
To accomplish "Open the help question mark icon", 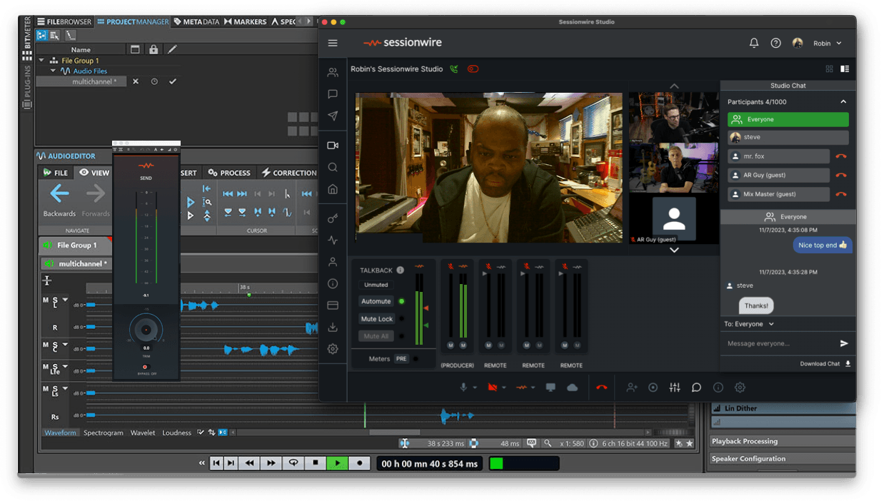I will [x=776, y=43].
